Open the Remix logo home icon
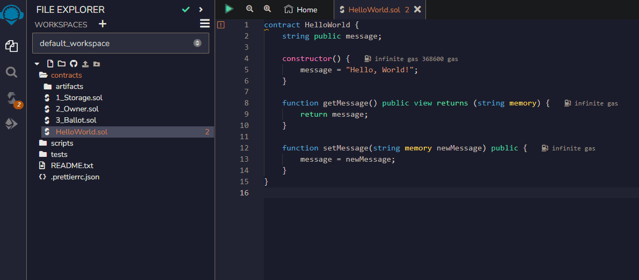 pos(11,14)
